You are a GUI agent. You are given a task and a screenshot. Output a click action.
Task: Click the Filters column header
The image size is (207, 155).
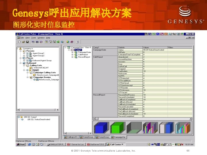(x=180, y=47)
